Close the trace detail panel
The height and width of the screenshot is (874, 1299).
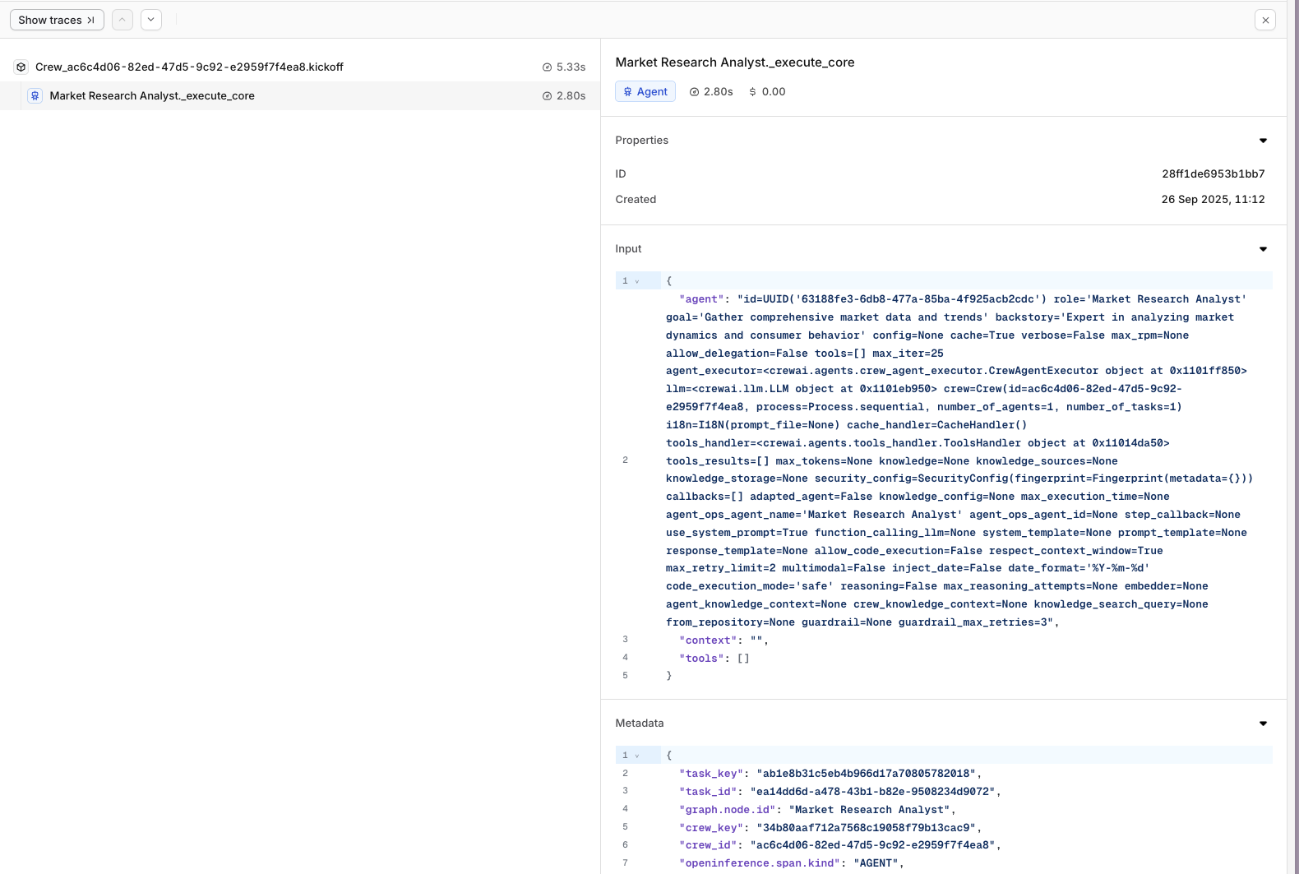(1265, 20)
